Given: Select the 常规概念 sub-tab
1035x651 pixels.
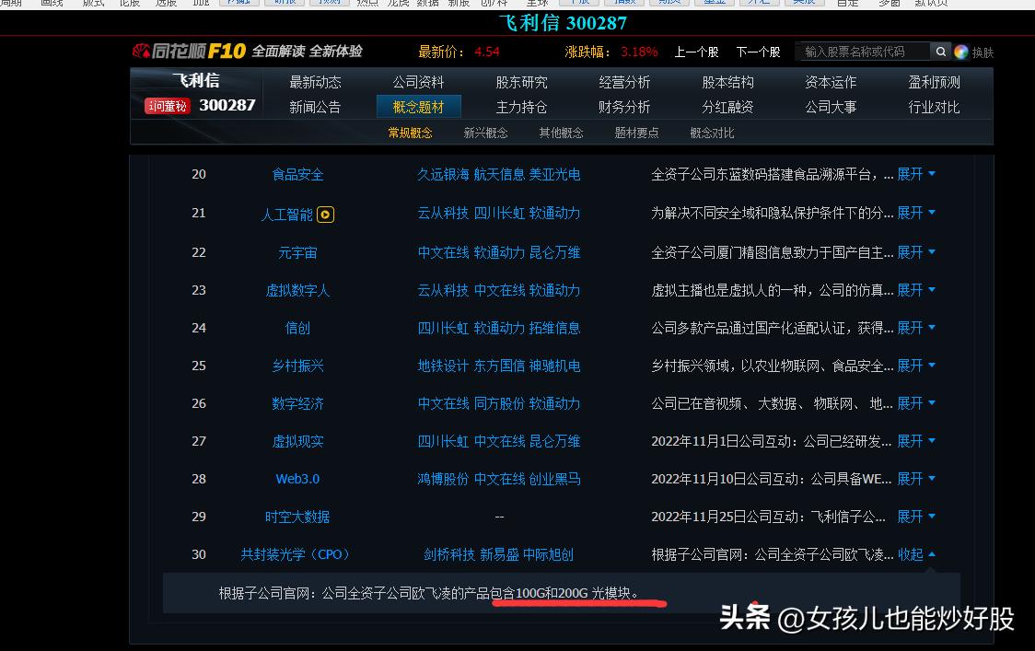Looking at the screenshot, I should click(410, 133).
